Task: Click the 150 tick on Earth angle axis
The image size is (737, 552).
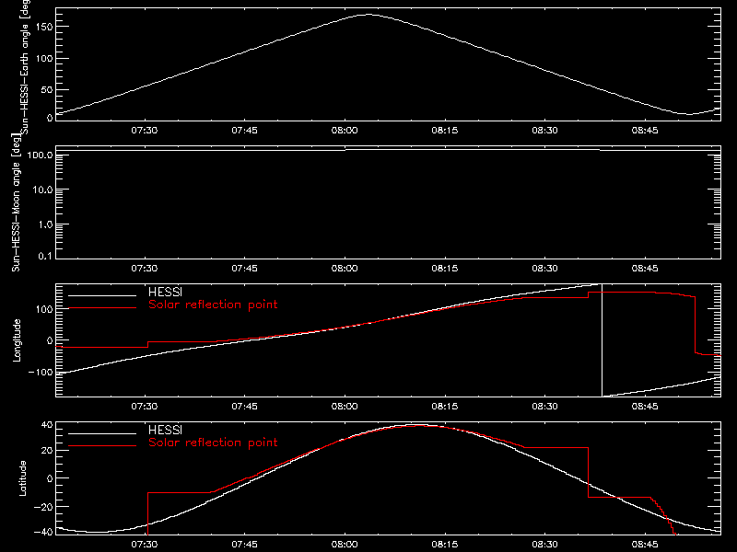Action: tap(43, 27)
